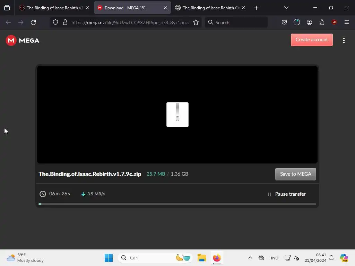
Task: Click the uBlock Origin extension icon
Action: [334, 22]
